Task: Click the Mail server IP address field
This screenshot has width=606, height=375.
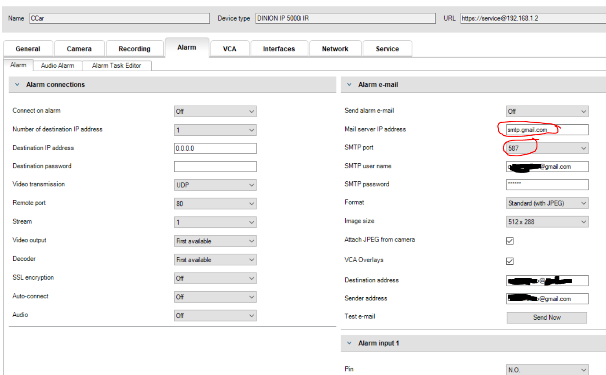Action: [x=547, y=130]
